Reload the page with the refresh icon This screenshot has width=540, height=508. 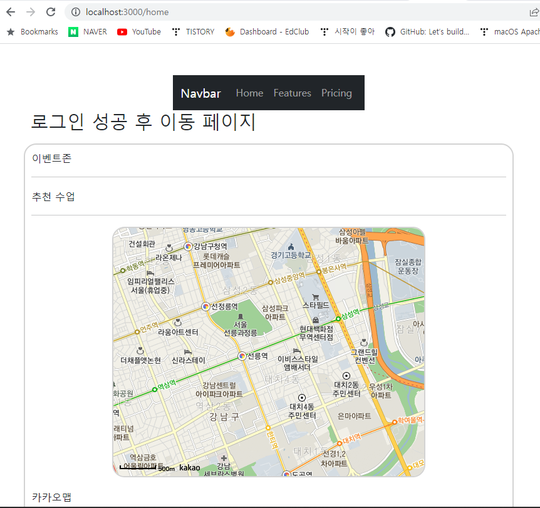tap(51, 12)
